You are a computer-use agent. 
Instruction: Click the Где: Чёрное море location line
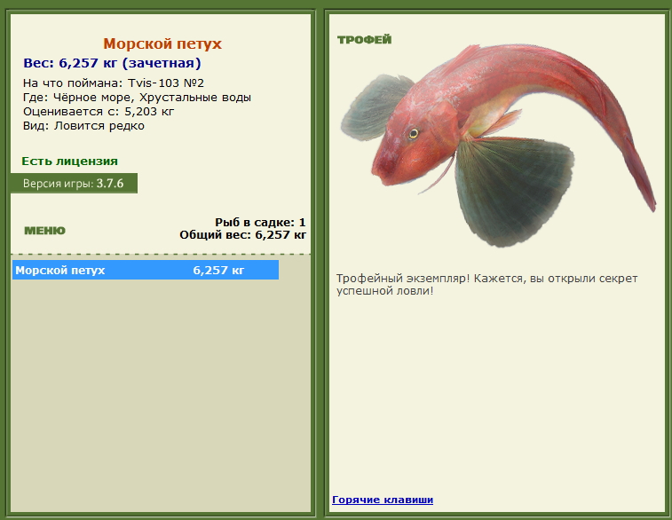coord(137,98)
